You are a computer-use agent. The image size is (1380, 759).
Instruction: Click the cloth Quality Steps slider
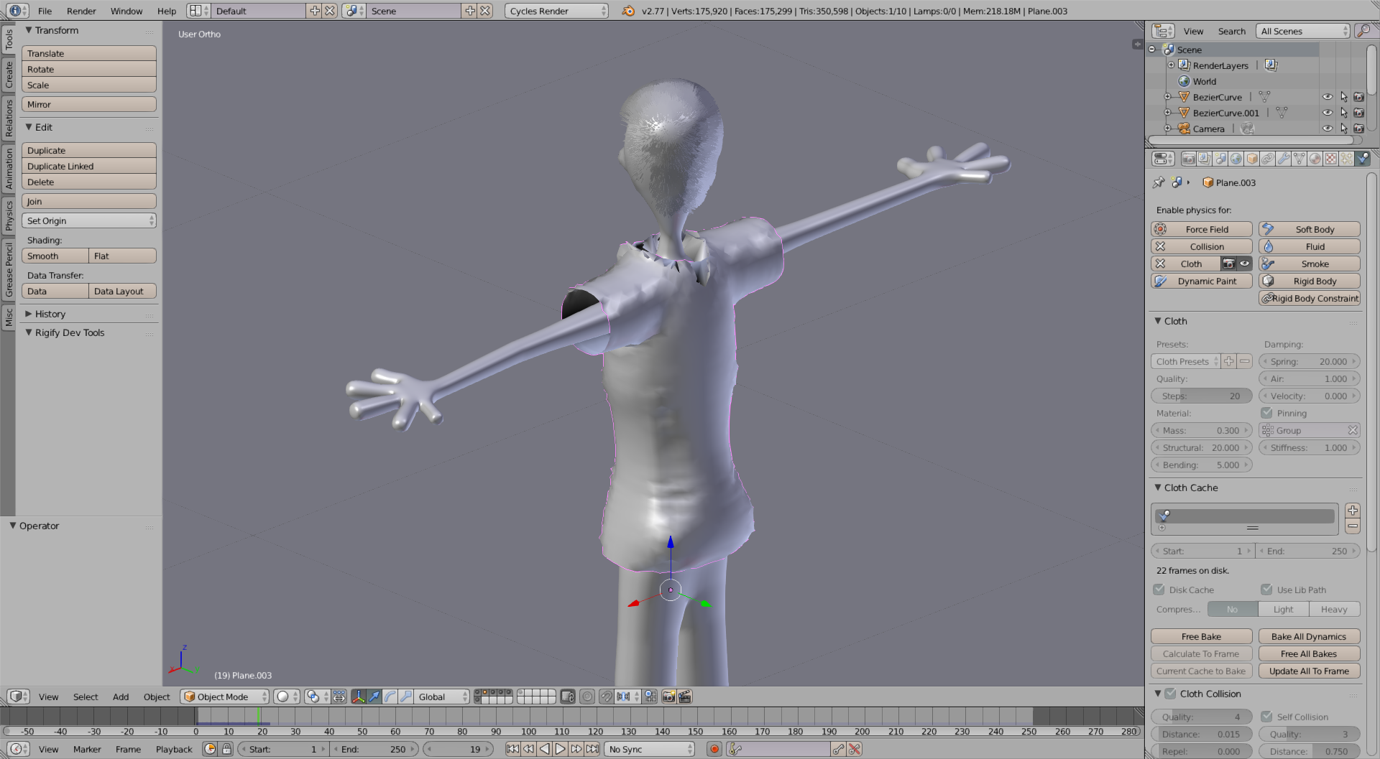1201,396
